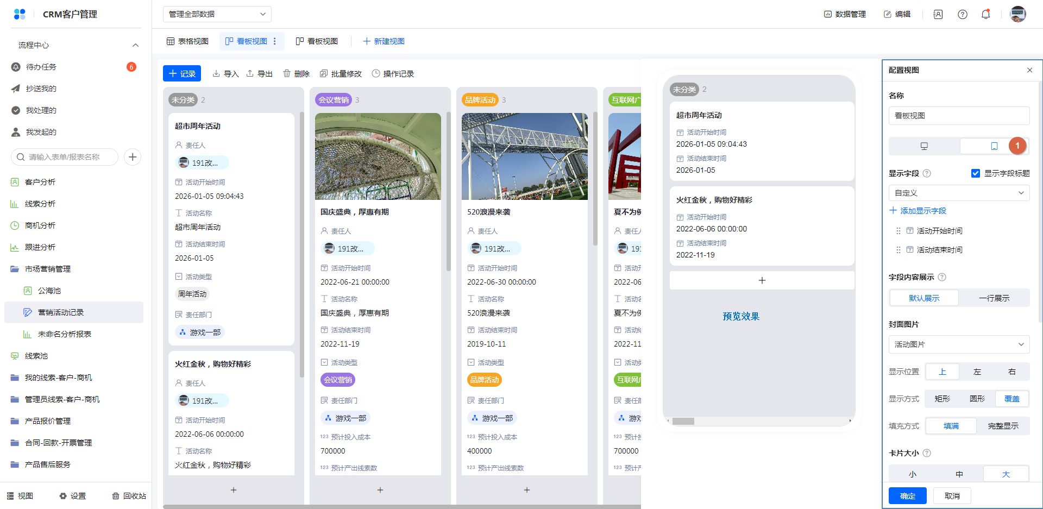
Task: Open the 管理全部数据 dropdown
Action: 217,14
